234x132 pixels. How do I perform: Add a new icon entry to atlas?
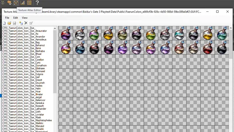click(x=21, y=23)
